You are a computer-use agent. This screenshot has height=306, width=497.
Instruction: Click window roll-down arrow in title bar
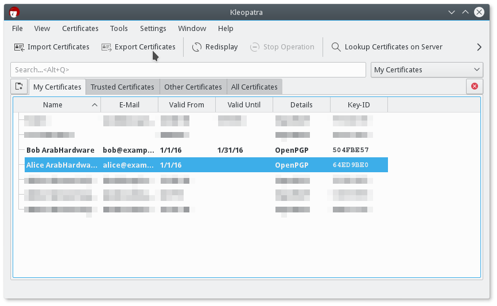(452, 13)
